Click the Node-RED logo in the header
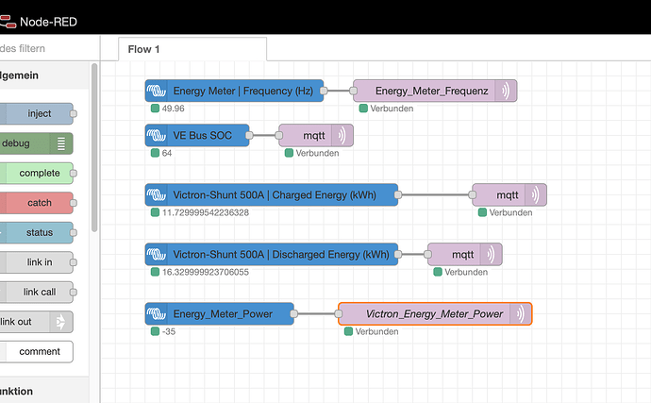651x403 pixels. [x=8, y=22]
